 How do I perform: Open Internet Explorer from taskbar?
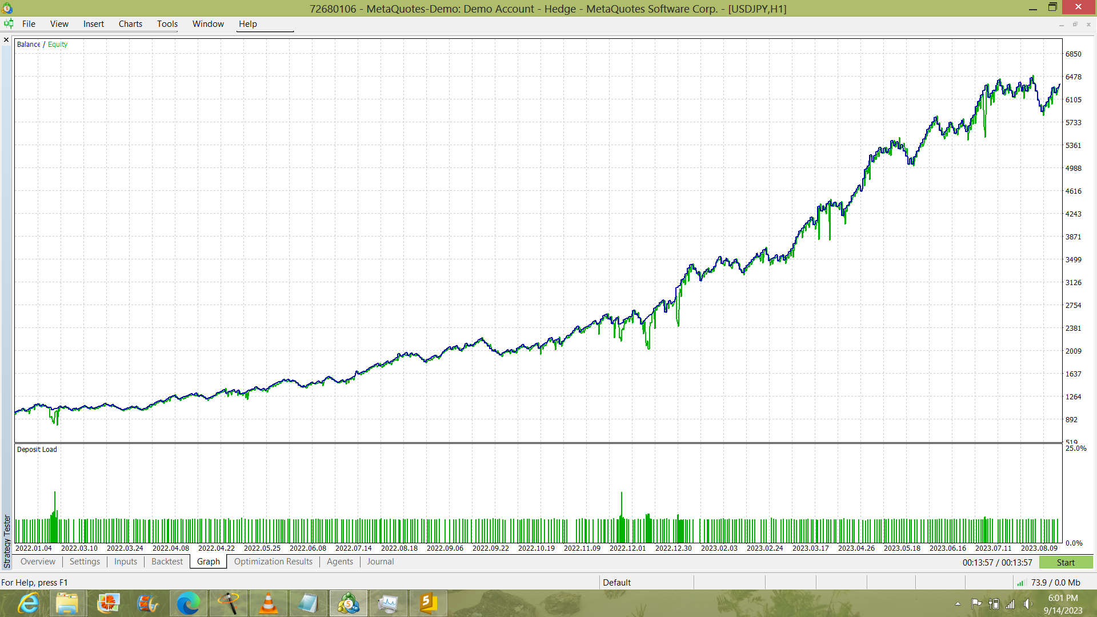coord(28,603)
